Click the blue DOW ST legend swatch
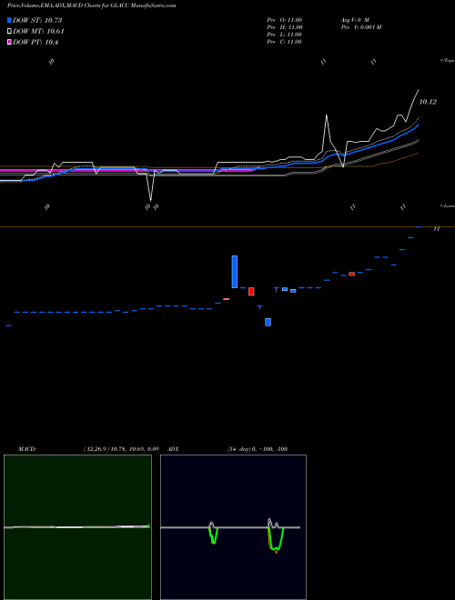 tap(9, 20)
